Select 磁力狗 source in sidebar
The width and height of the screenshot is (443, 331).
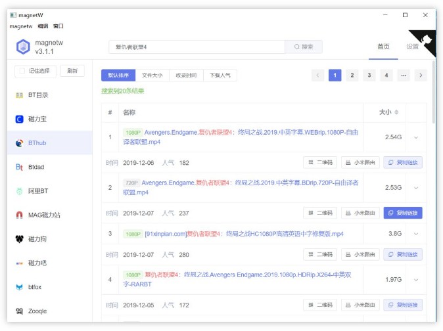click(x=50, y=239)
